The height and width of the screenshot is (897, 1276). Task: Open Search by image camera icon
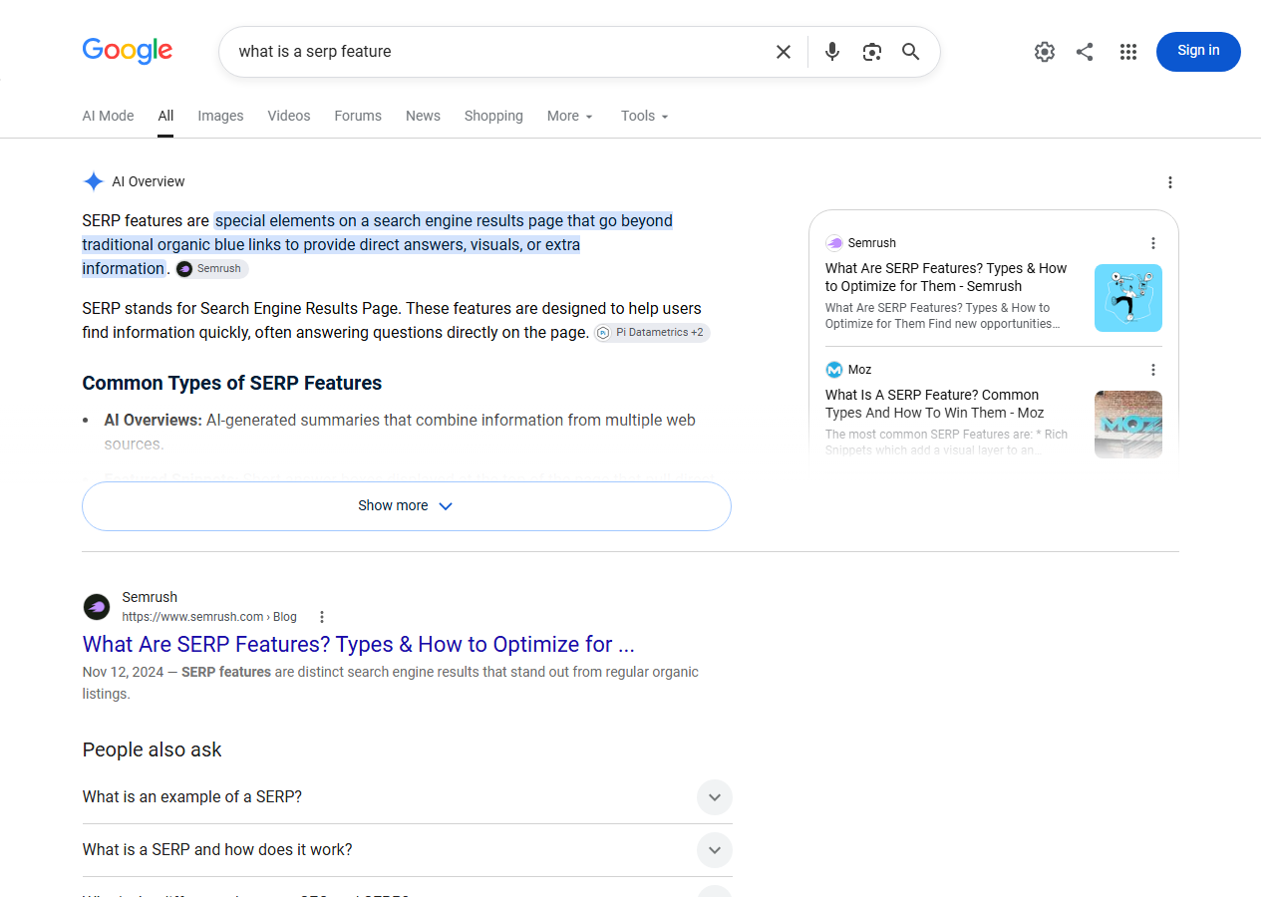coord(872,52)
